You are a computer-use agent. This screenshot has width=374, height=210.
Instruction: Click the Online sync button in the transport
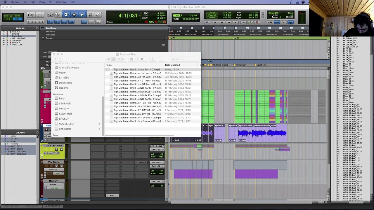click(x=207, y=22)
